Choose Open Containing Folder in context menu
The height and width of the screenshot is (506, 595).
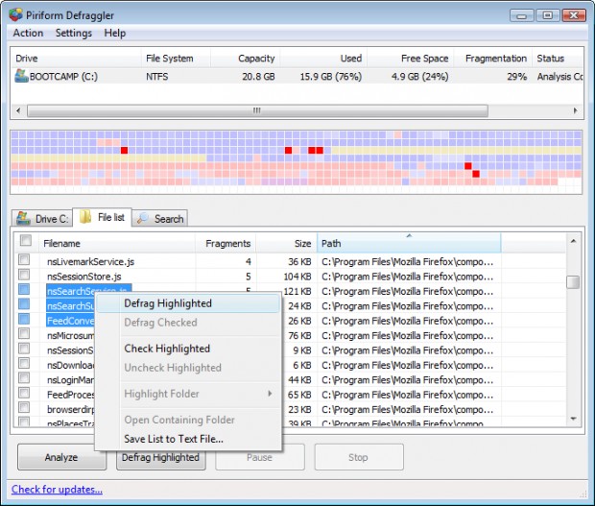[x=188, y=420]
